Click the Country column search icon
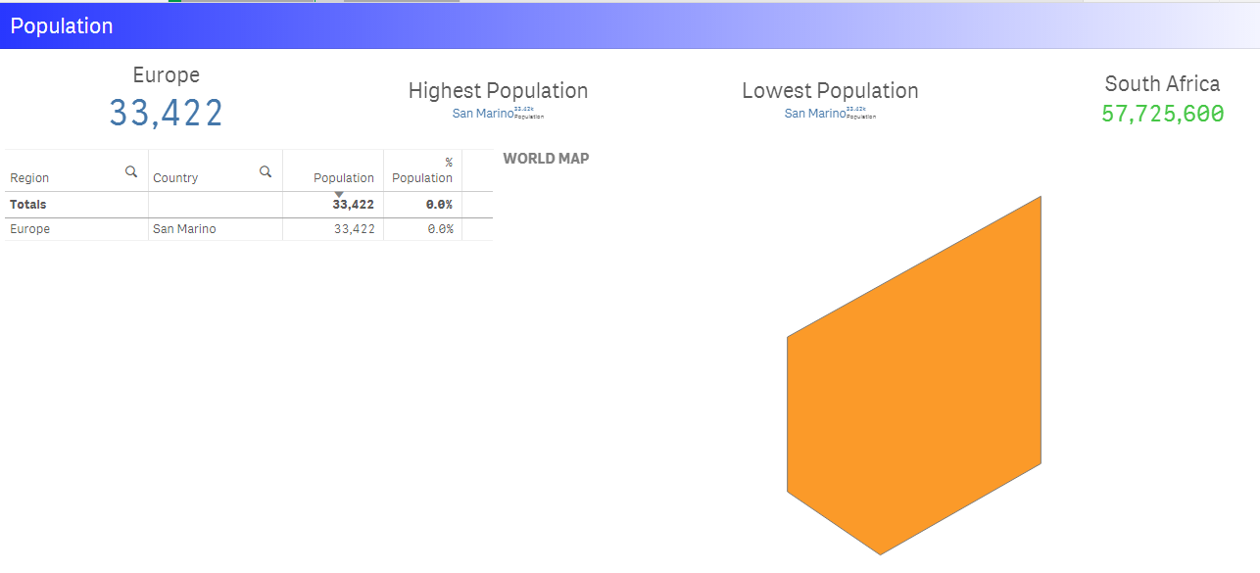 tap(266, 171)
